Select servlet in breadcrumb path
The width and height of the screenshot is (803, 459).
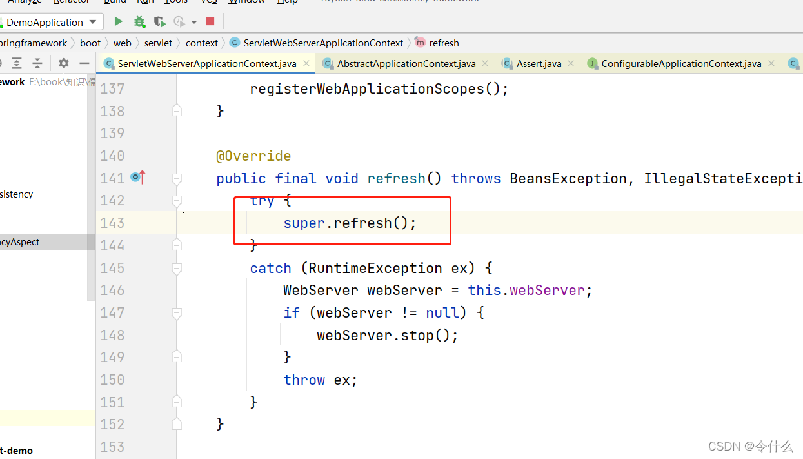(x=159, y=43)
